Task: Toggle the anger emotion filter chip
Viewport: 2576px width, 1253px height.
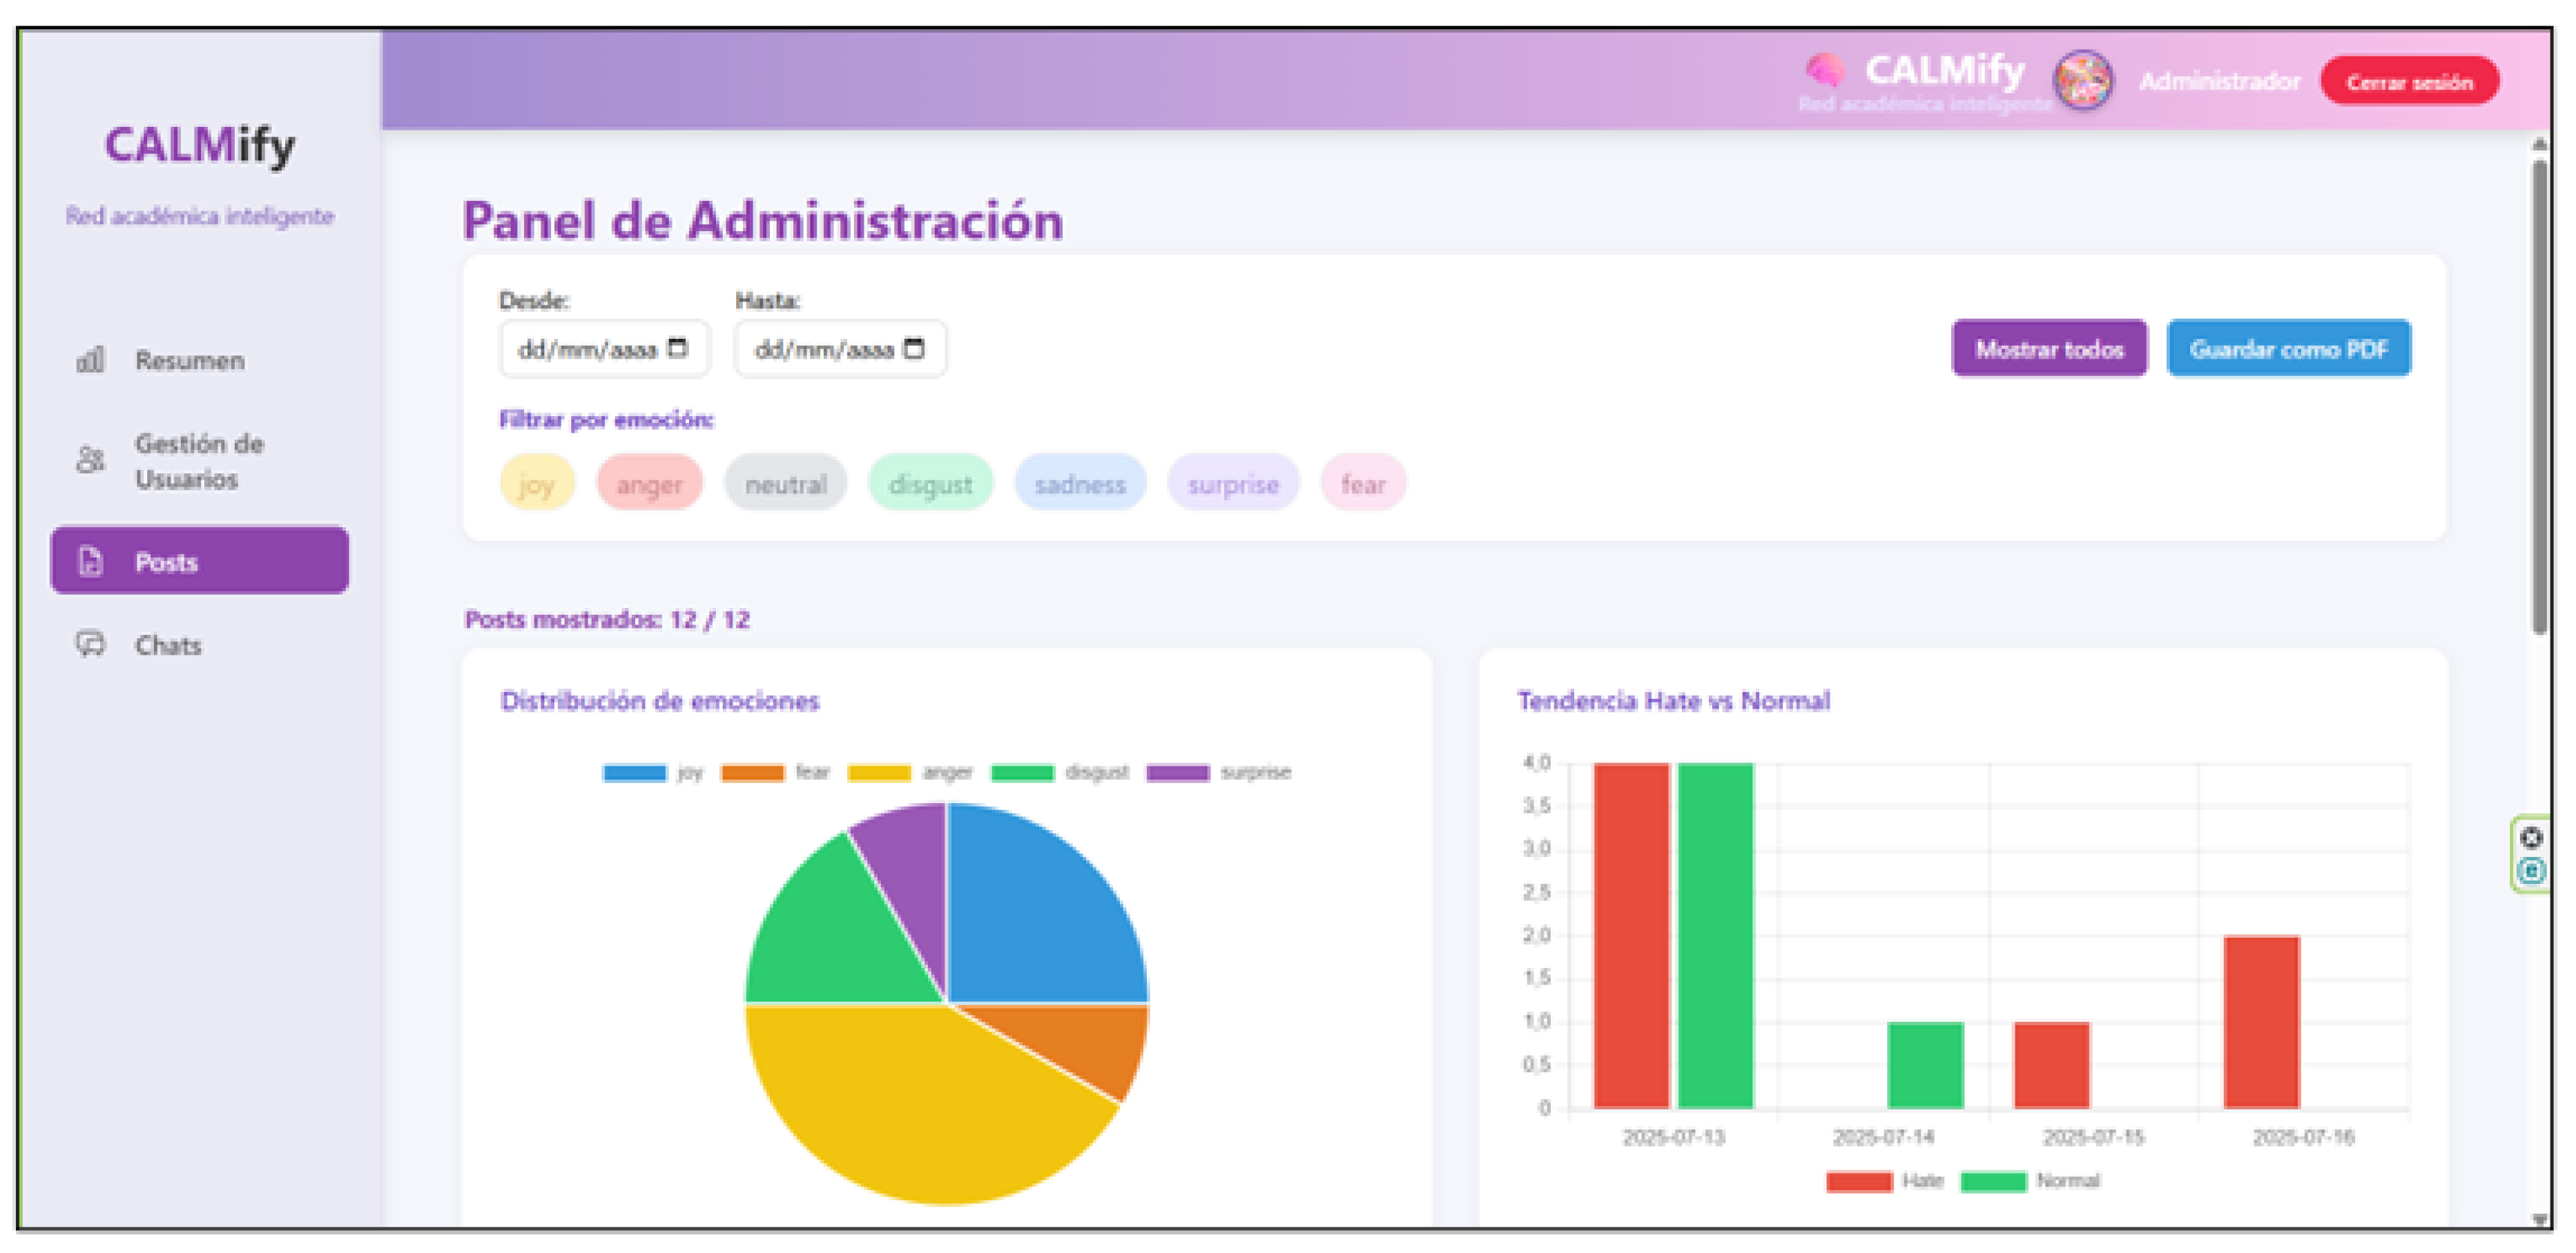Action: point(649,484)
